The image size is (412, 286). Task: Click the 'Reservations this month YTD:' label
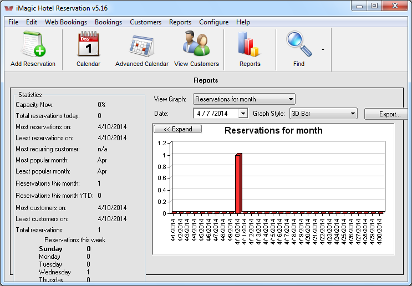tap(54, 196)
